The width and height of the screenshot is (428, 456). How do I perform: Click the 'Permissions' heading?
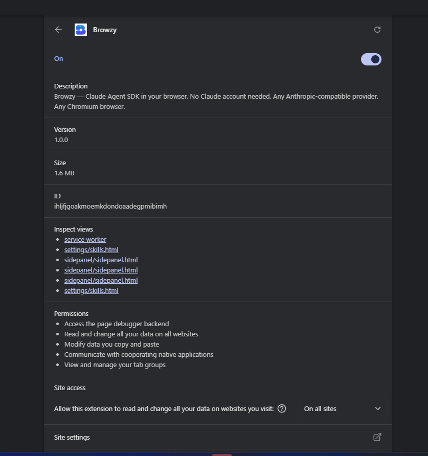coord(71,313)
